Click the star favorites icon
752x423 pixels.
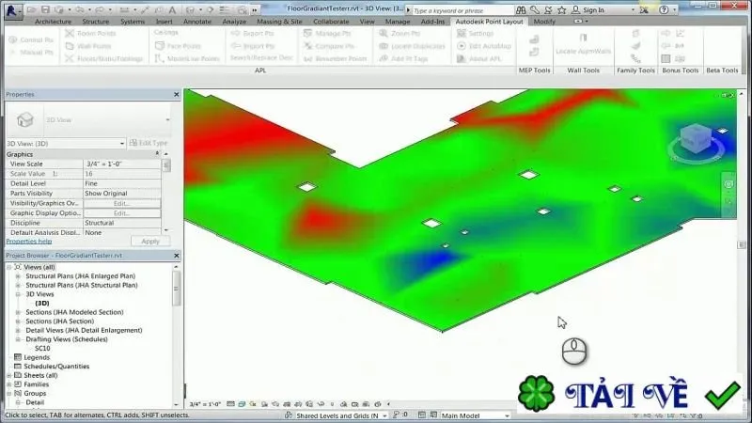(561, 9)
